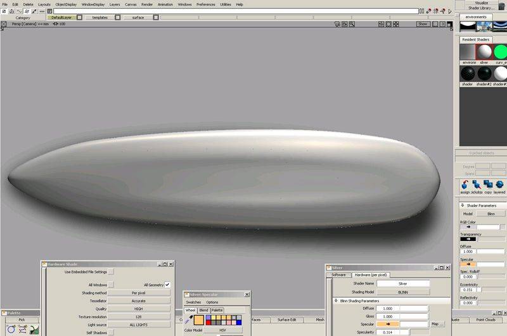Switch to the Blend tab

203,310
